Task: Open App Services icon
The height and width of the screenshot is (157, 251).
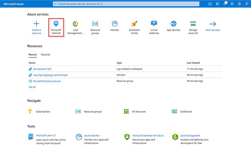Action: pyautogui.click(x=173, y=24)
